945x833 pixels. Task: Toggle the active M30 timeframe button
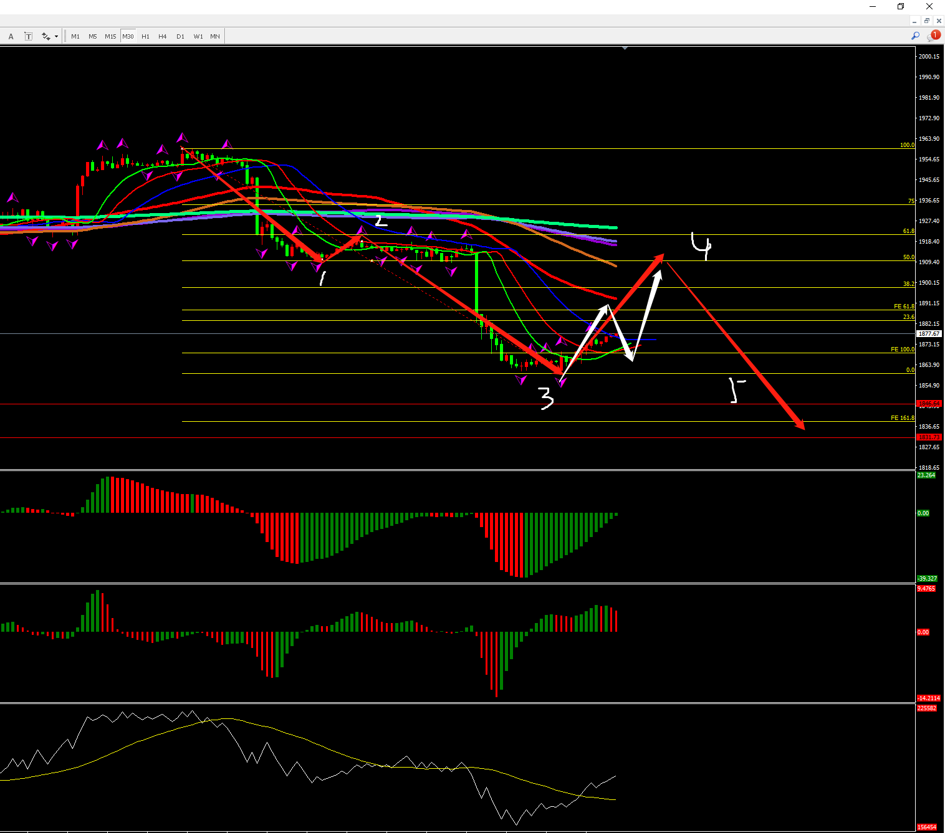(x=128, y=37)
